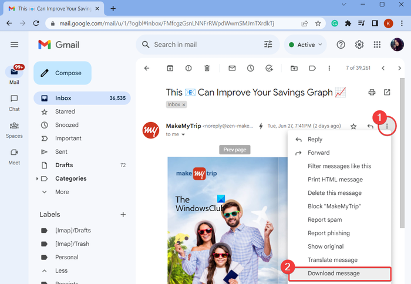Choose Filter messages like this
The width and height of the screenshot is (411, 284).
tap(339, 166)
